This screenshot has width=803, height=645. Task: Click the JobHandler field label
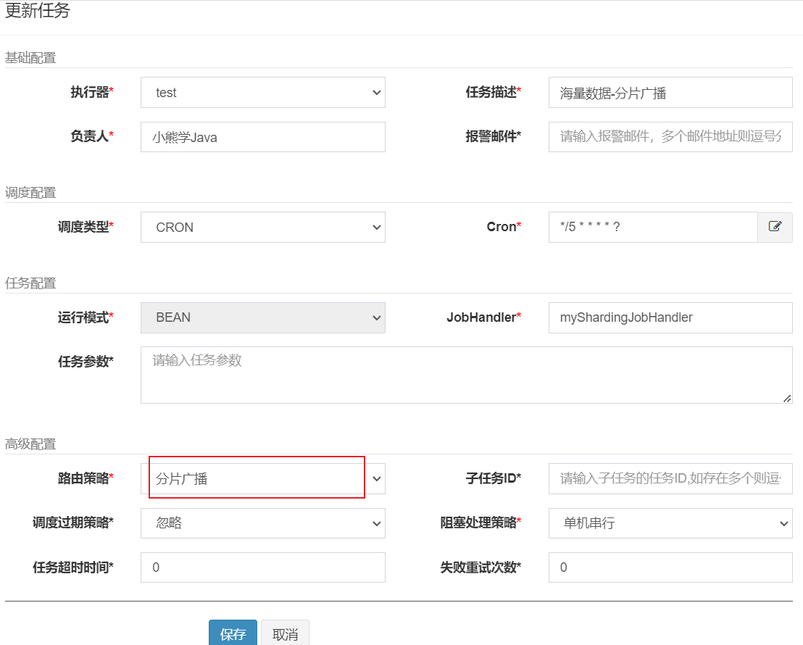(x=483, y=317)
